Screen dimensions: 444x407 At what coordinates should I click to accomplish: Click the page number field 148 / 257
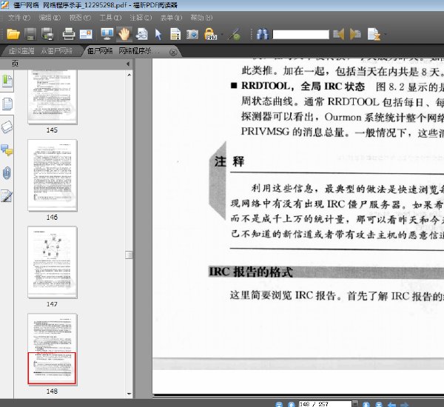(x=325, y=404)
